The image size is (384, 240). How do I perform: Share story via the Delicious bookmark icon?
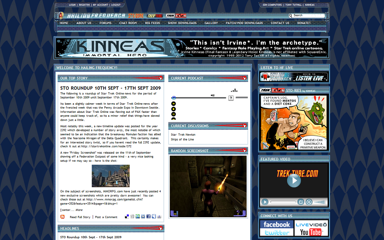point(127,216)
